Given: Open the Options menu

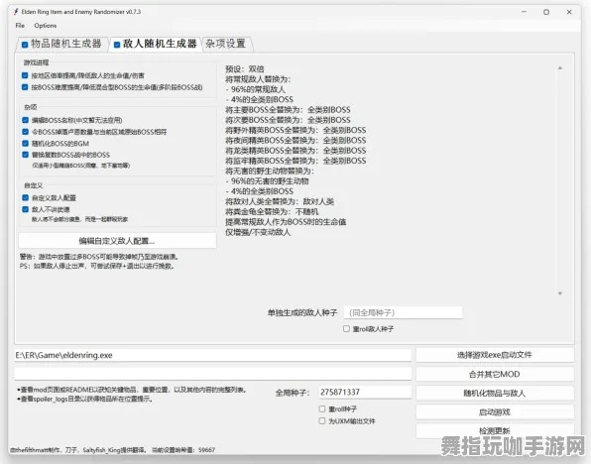Looking at the screenshot, I should (x=46, y=25).
